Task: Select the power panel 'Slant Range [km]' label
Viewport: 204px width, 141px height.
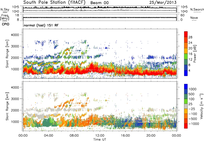Action: tap(7, 54)
